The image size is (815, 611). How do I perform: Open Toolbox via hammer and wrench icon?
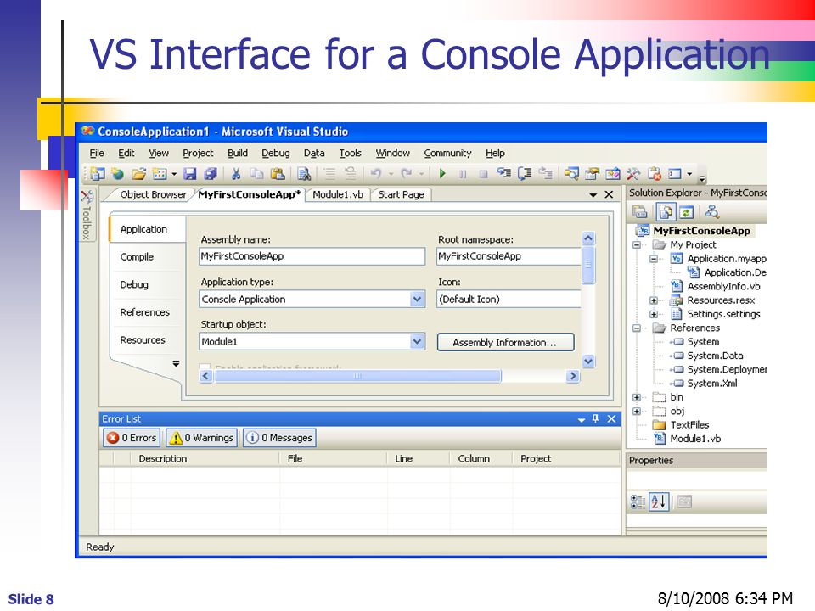click(633, 173)
